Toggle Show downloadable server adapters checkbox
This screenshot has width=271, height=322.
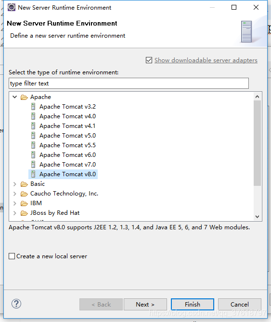[x=149, y=60]
